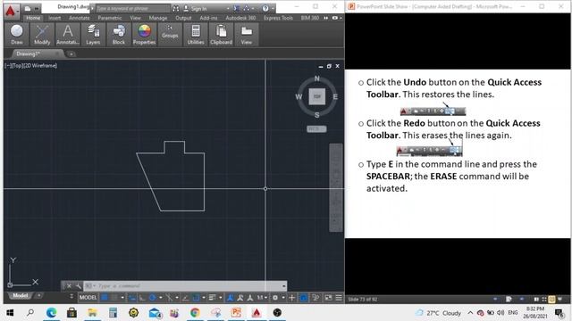572x321 pixels.
Task: Click the command line customize wrench icon
Action: 78,286
